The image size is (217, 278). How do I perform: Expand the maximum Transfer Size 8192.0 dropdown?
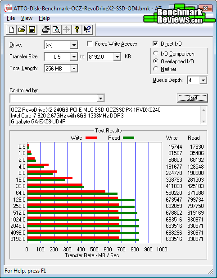[117, 57]
